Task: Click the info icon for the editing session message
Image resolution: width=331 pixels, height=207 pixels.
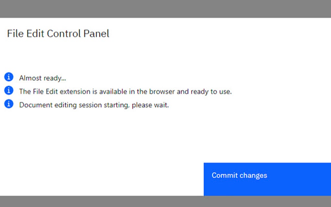Action: click(x=9, y=104)
